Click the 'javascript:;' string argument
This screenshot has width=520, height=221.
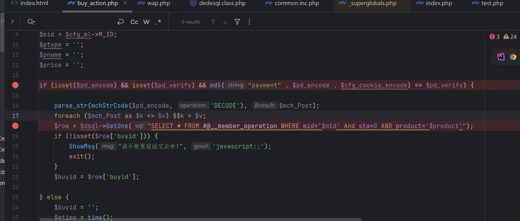point(239,146)
